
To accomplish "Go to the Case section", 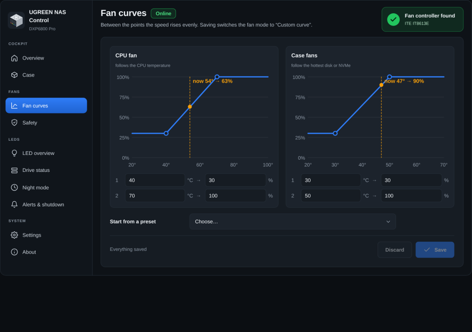I will pos(46,75).
